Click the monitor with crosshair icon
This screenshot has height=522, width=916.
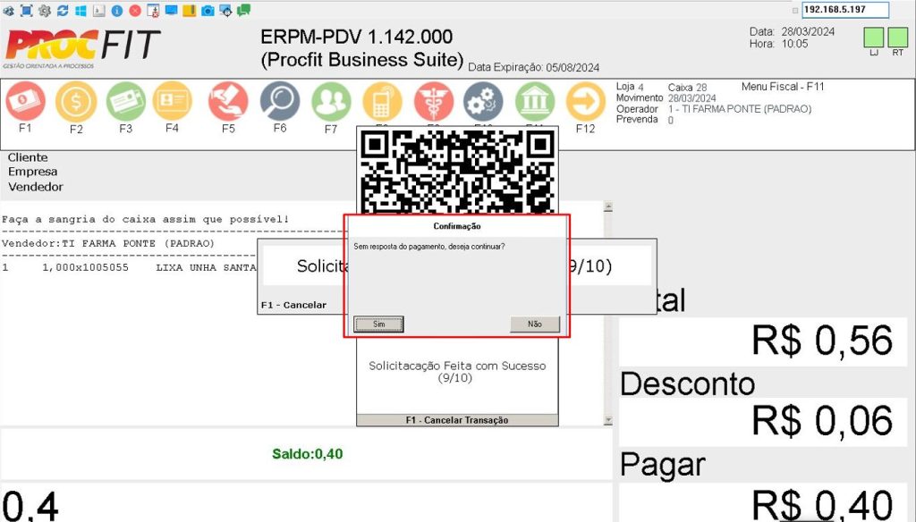[x=225, y=11]
